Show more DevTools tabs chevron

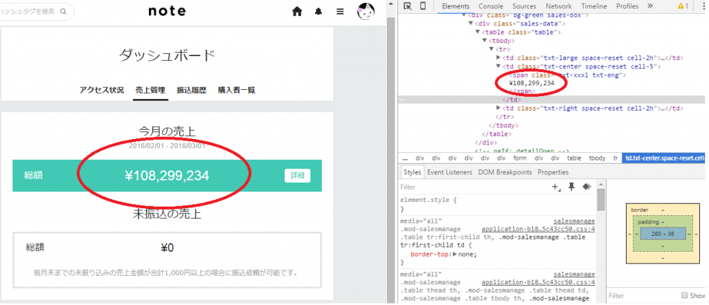pyautogui.click(x=649, y=6)
